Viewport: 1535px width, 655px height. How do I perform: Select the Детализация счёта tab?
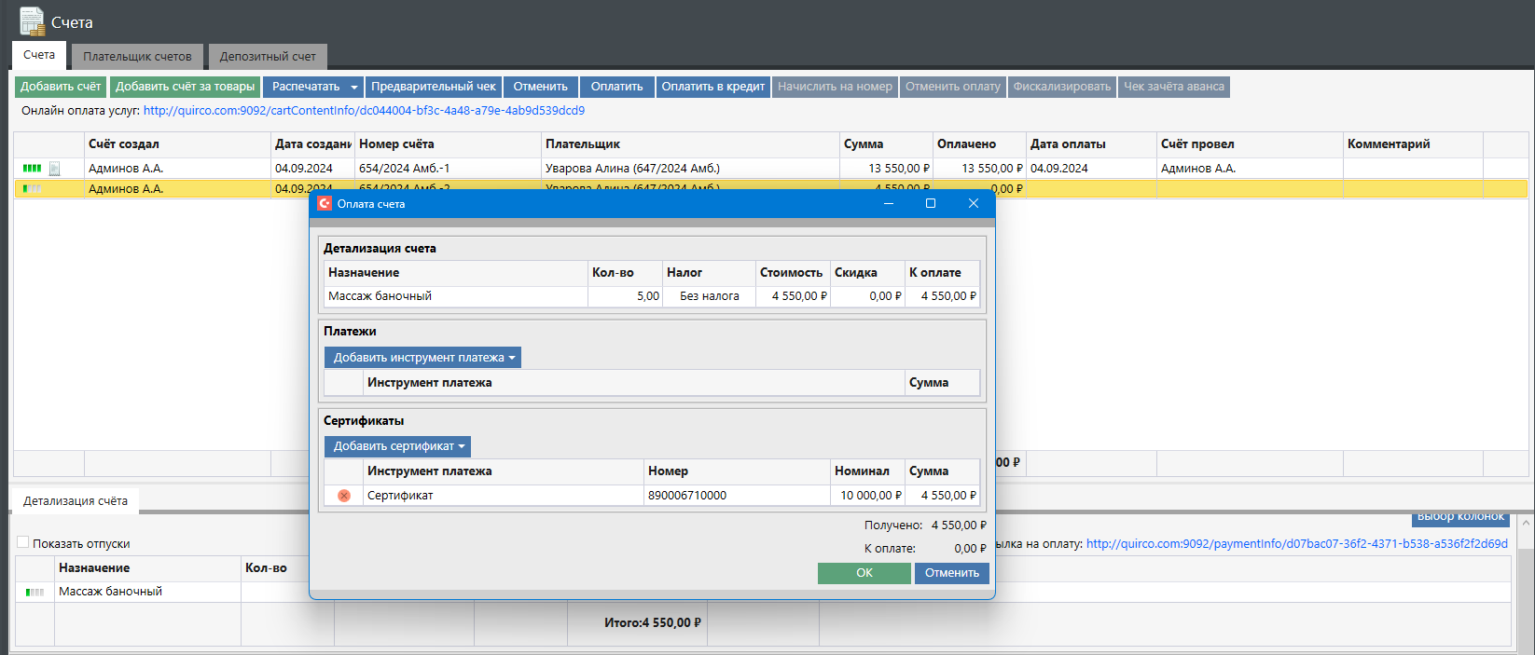76,501
